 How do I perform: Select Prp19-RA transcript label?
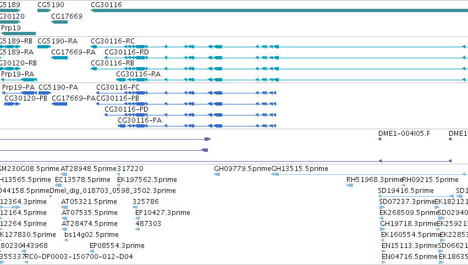pos(18,74)
